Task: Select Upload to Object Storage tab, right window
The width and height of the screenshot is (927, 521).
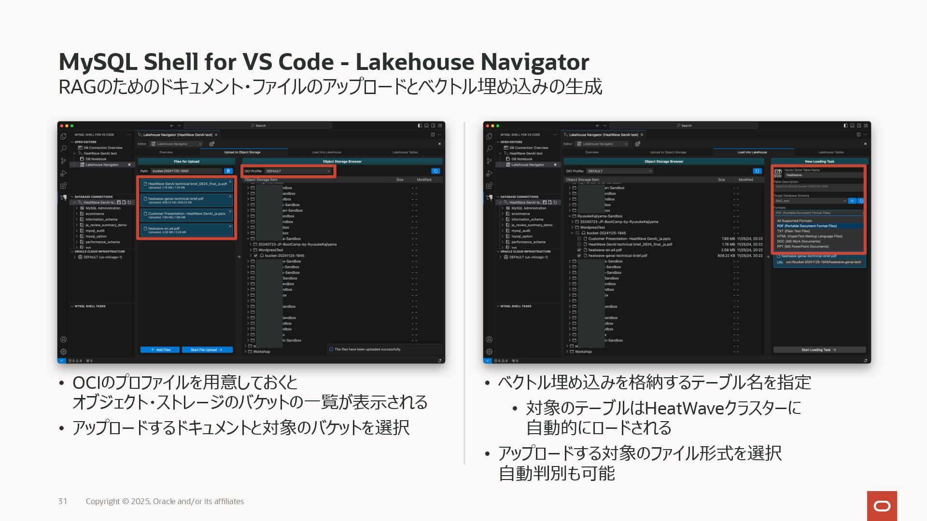Action: point(668,152)
